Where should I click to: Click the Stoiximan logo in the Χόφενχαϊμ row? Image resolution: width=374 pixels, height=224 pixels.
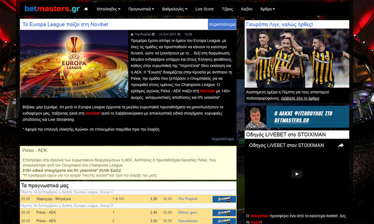pos(224,199)
